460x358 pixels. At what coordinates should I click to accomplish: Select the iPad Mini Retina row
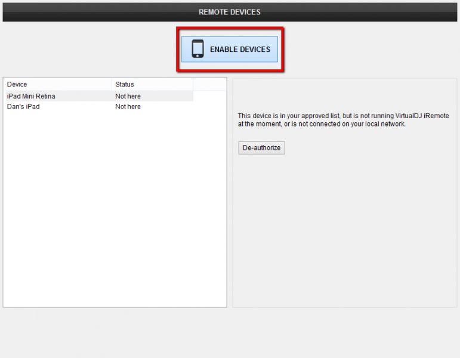pos(100,96)
